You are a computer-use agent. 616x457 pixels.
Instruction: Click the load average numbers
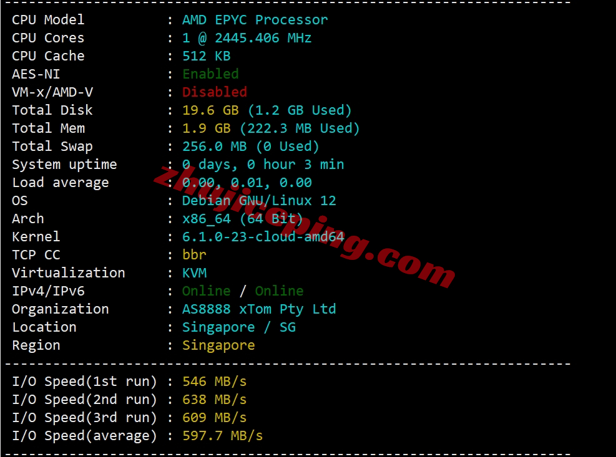(247, 182)
